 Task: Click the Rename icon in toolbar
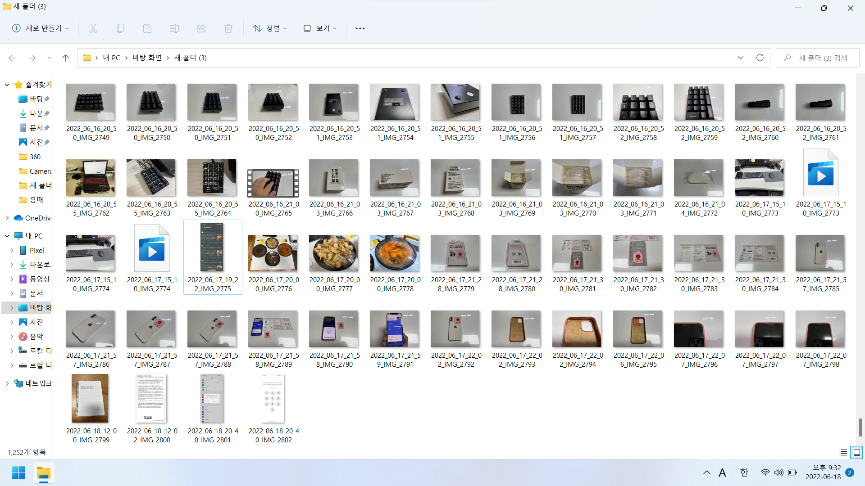click(174, 28)
